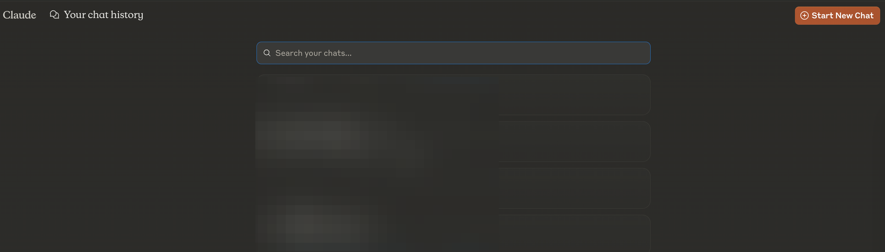
Task: Select the Your chat history heading
Action: tap(104, 15)
